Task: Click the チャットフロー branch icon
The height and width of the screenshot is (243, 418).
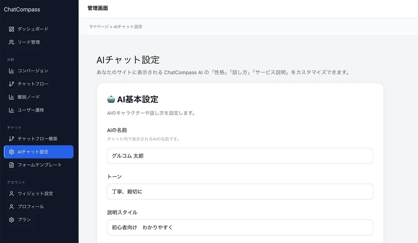Action: click(x=11, y=84)
